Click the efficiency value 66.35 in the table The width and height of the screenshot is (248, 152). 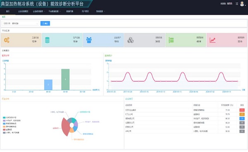click(227, 118)
